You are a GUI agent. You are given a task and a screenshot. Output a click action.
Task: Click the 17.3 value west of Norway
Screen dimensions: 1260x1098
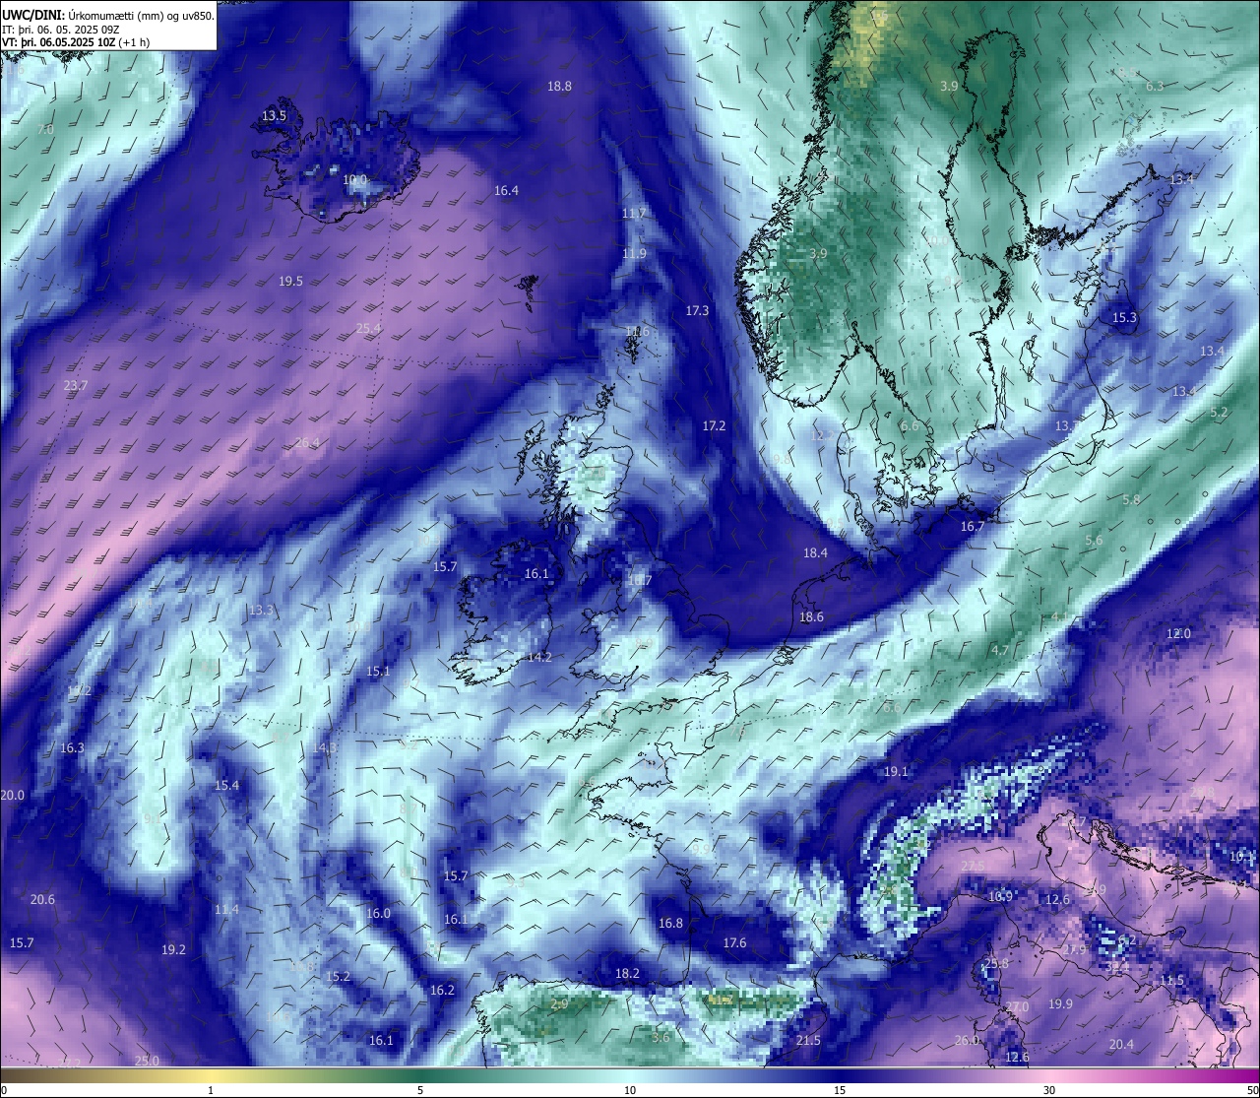coord(697,310)
